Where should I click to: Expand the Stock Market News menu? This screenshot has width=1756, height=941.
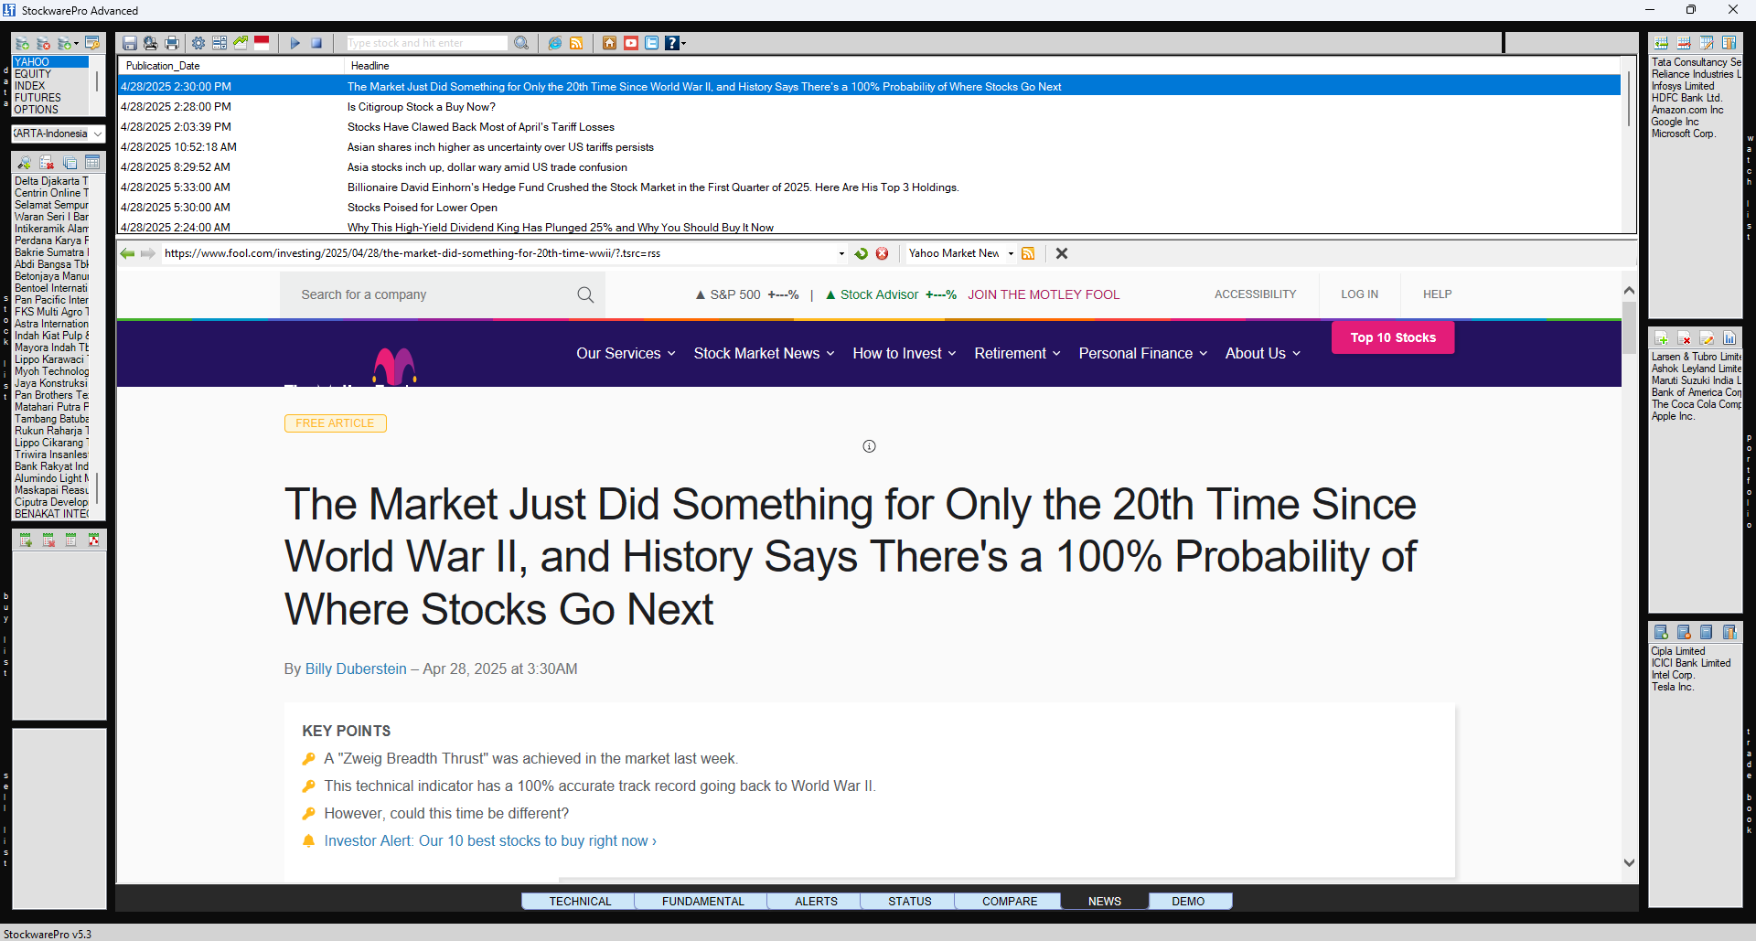click(764, 353)
